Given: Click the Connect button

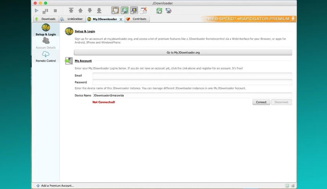Looking at the screenshot, I should tap(261, 102).
